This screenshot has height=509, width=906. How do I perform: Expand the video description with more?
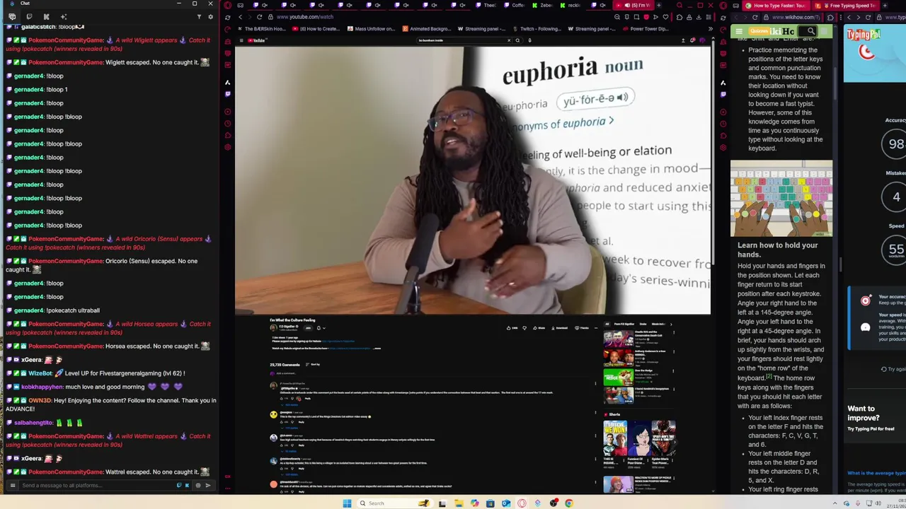(378, 349)
